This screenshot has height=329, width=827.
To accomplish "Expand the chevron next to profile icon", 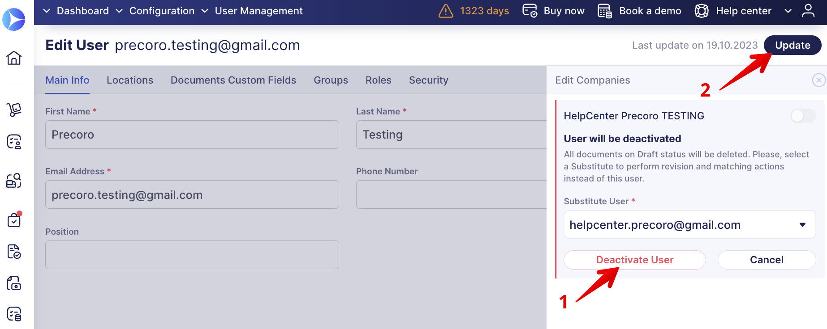I will [x=788, y=11].
